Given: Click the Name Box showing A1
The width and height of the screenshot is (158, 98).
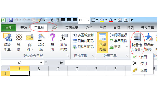Looking at the screenshot, I should [20, 63].
